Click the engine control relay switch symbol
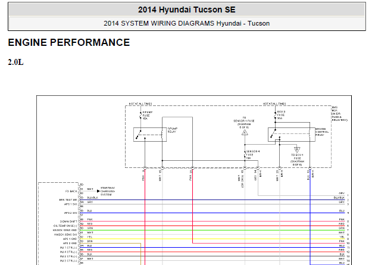This screenshot has width=375, height=265. coord(291,135)
